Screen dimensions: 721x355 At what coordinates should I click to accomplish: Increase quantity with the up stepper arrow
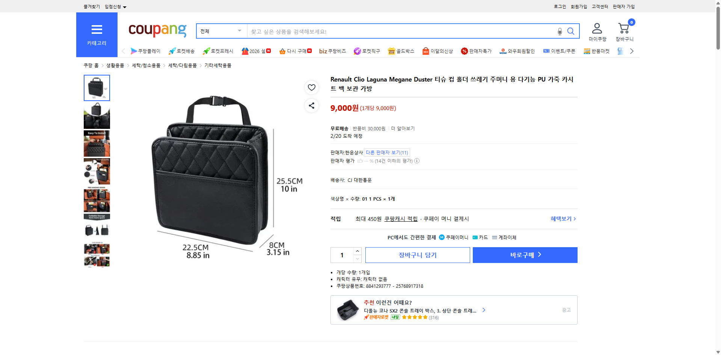357,251
